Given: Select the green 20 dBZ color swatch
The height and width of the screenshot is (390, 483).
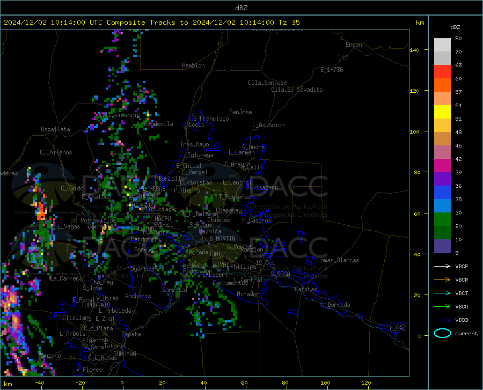Looking at the screenshot, I should [x=442, y=219].
